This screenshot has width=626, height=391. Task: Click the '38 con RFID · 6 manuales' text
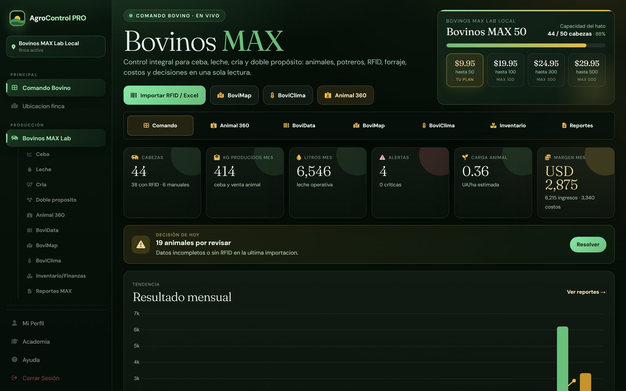160,185
